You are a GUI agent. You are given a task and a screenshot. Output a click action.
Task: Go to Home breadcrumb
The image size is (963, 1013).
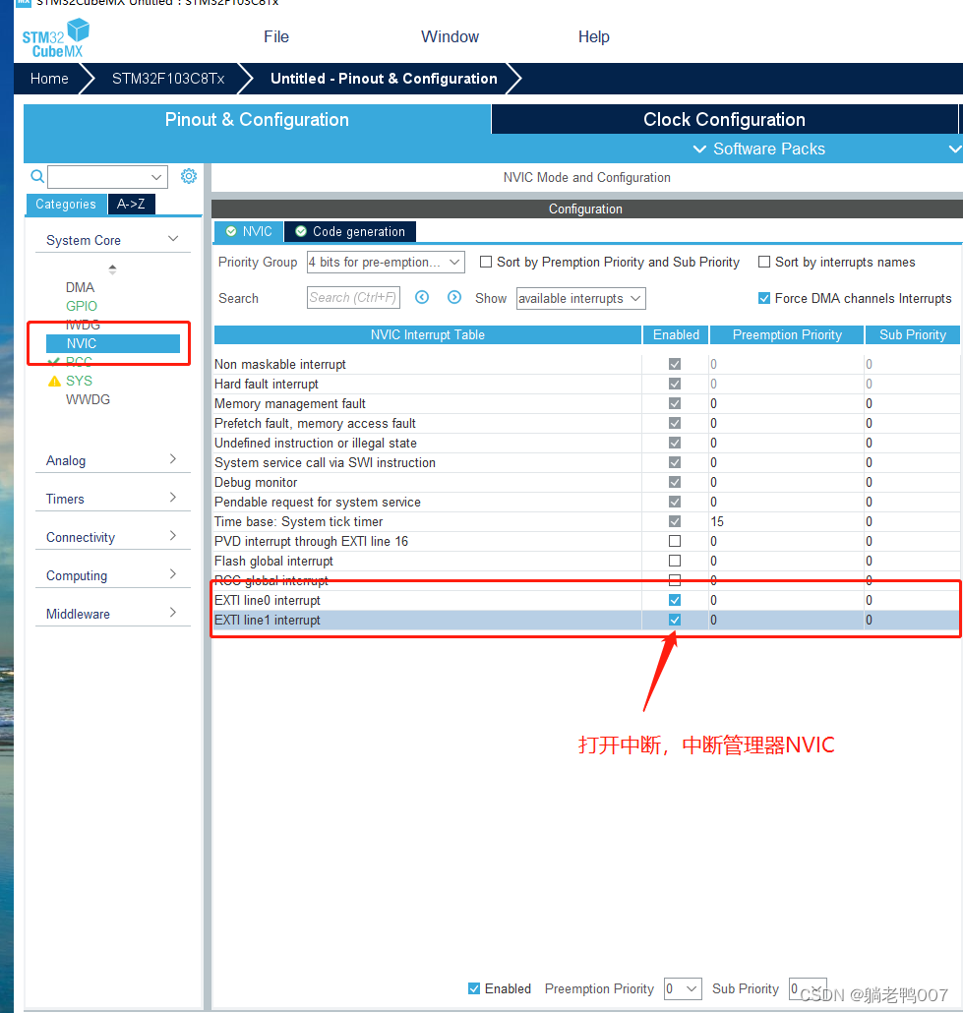(x=49, y=78)
